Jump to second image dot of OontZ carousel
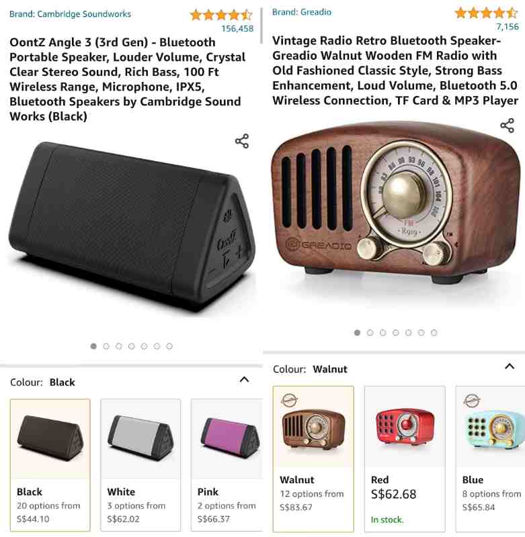Viewport: 525px width, 537px height. click(106, 346)
